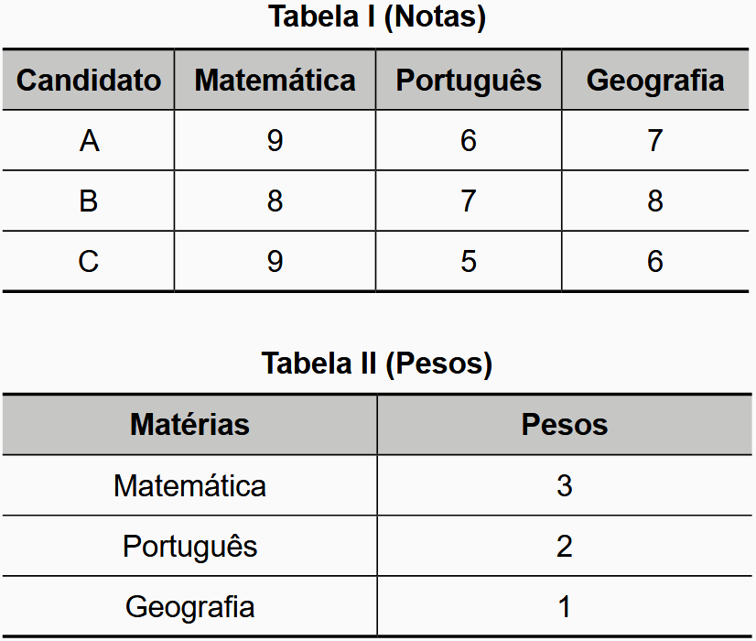Viewport: 756px width, 641px height.
Task: Select the weight value 2 for Português
Action: pos(564,547)
